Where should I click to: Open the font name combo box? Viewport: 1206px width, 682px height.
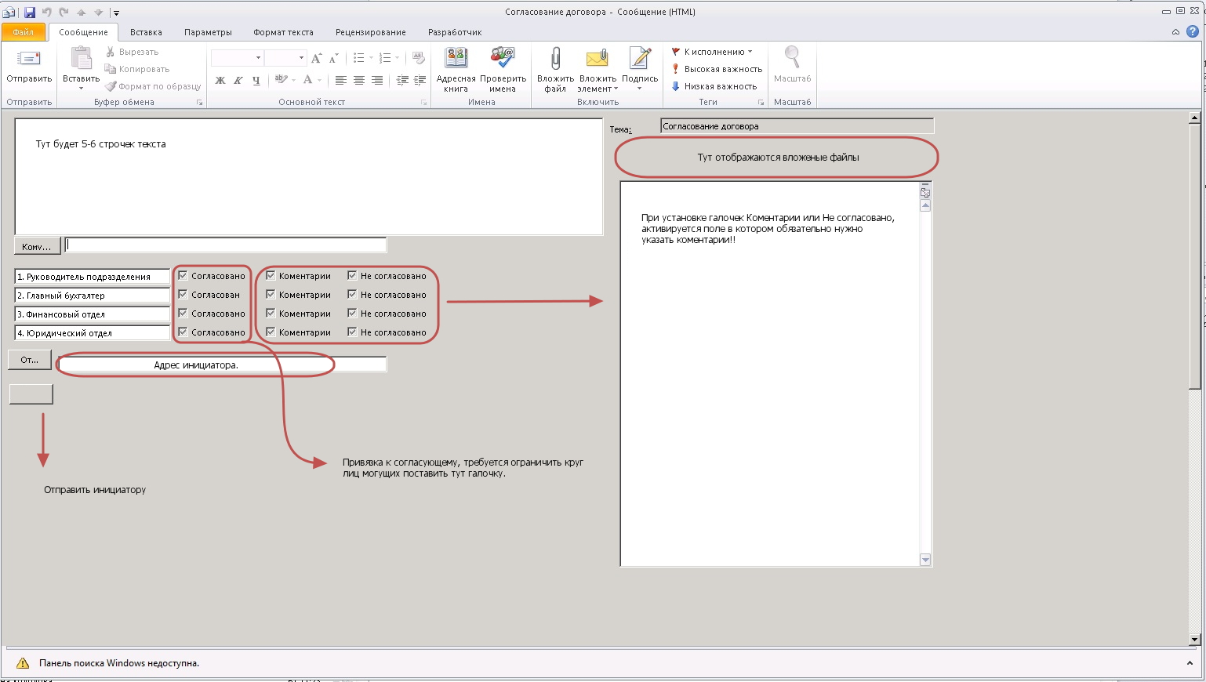click(x=237, y=58)
